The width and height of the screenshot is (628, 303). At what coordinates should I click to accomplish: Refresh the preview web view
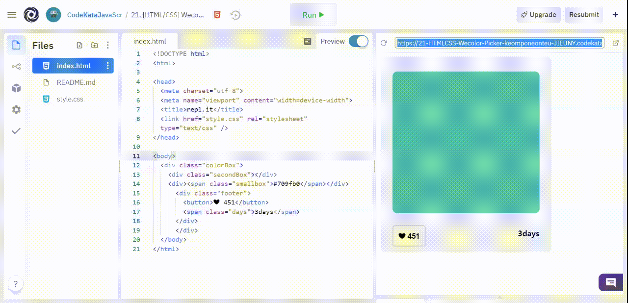384,43
